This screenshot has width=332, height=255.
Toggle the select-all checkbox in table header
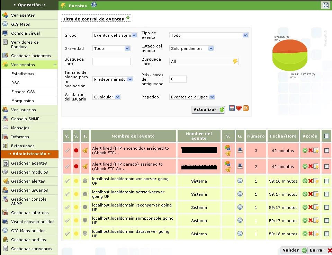tap(326, 136)
